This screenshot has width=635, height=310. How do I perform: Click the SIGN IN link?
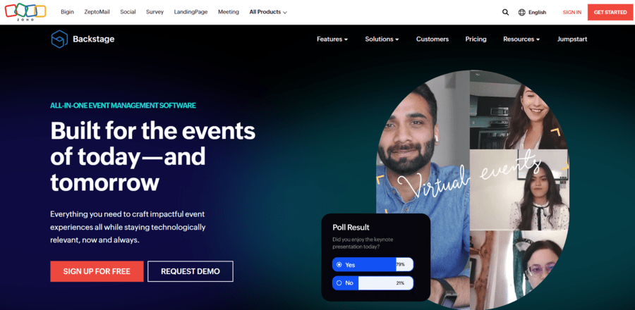click(571, 12)
